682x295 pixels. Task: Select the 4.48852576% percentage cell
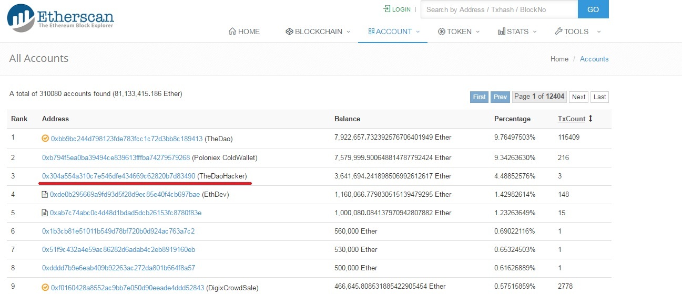(x=515, y=176)
